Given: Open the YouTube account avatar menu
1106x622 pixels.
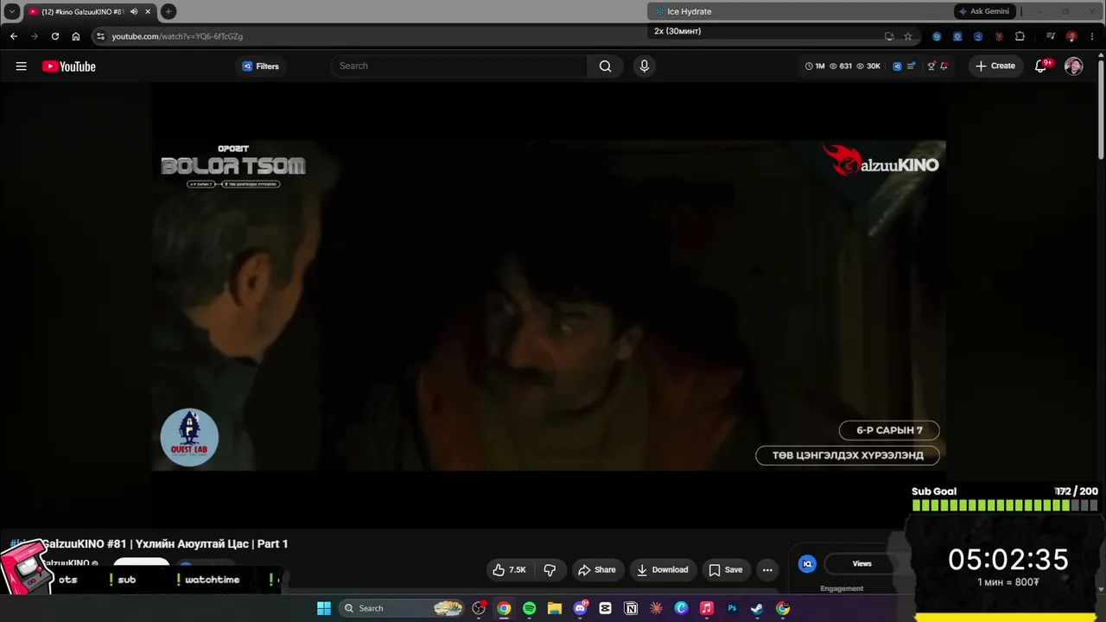Looking at the screenshot, I should click(1073, 67).
